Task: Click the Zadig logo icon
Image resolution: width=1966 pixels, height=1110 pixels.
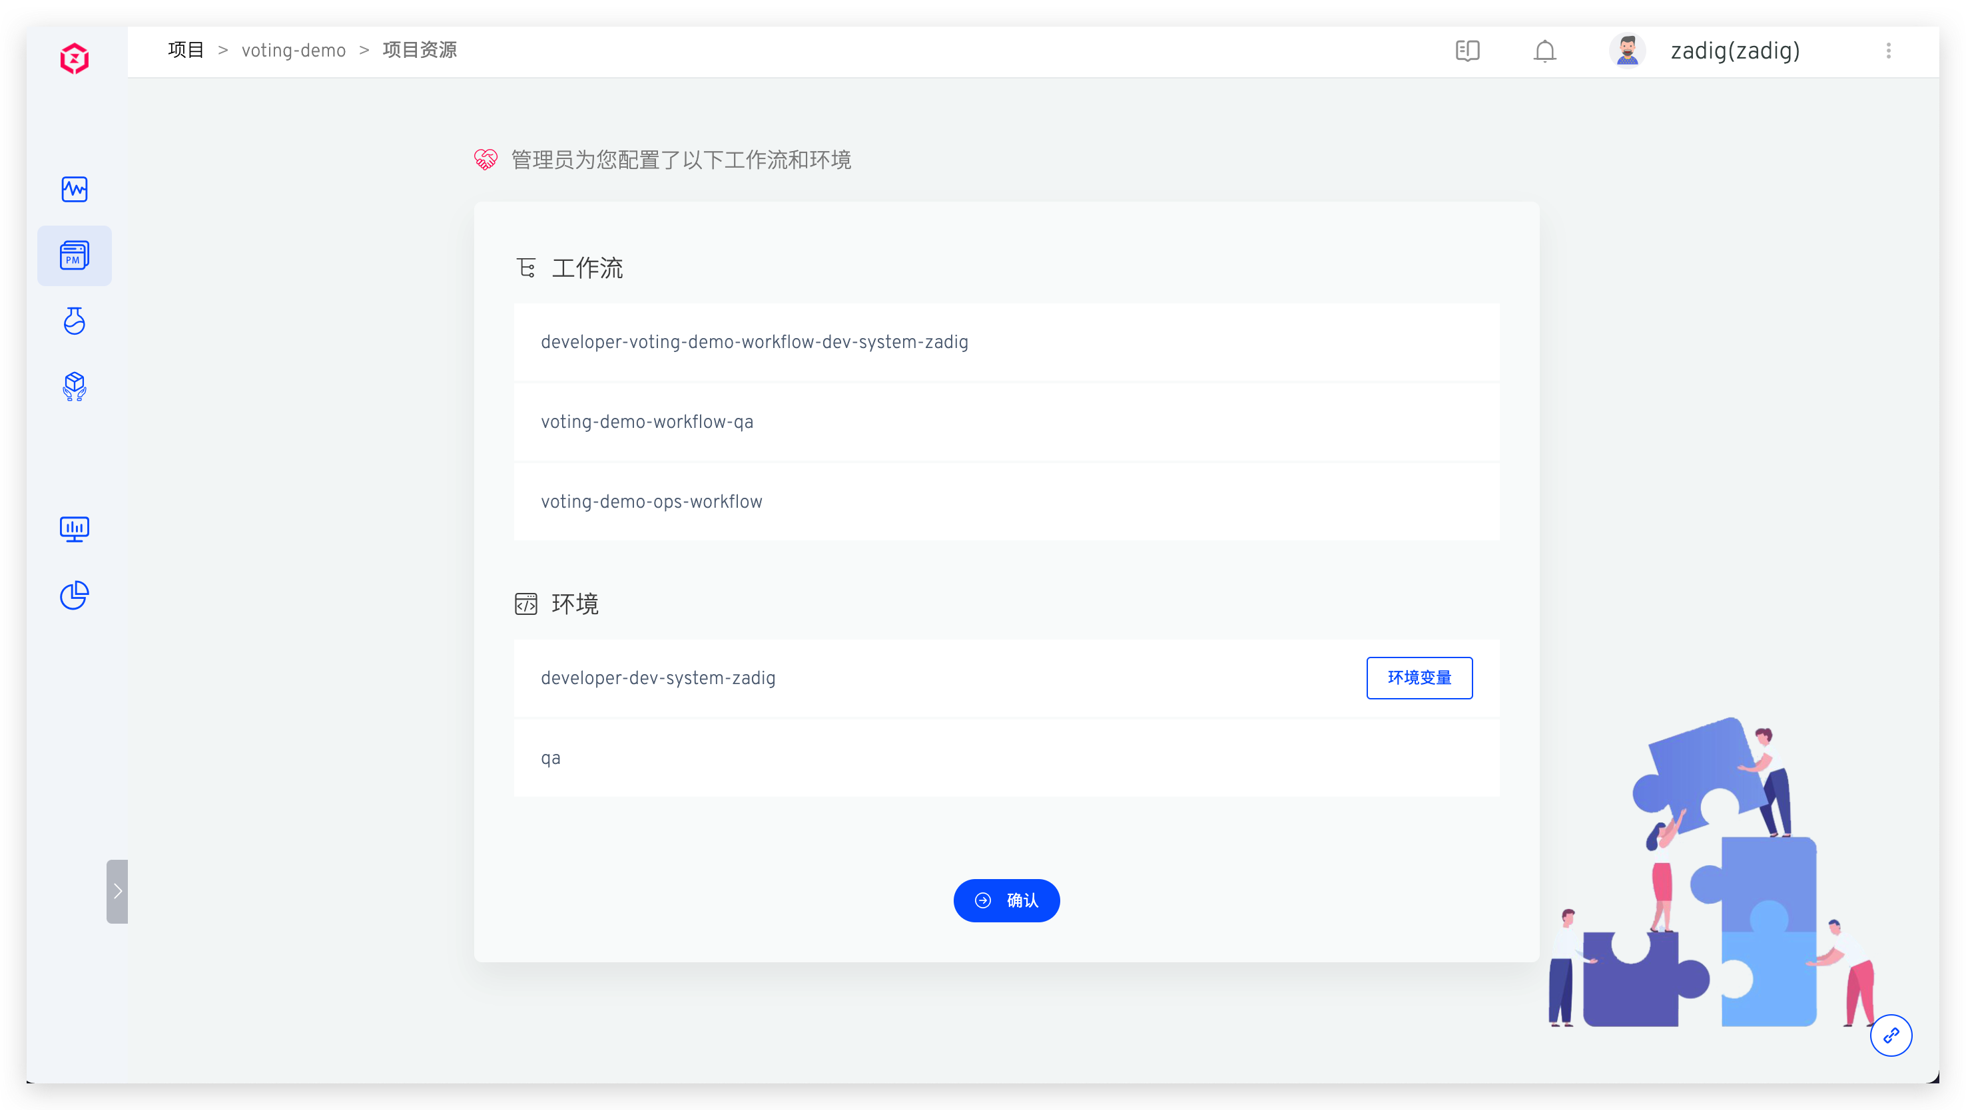Action: tap(74, 58)
